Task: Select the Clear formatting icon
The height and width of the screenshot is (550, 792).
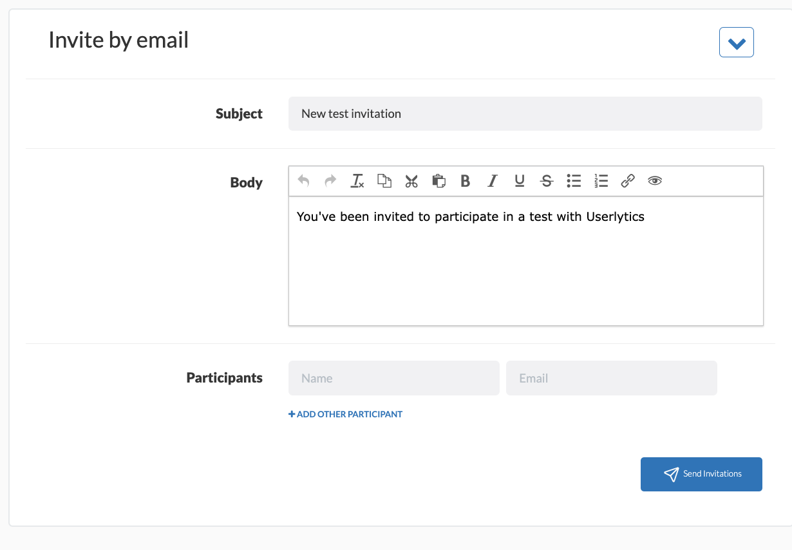Action: (x=357, y=181)
